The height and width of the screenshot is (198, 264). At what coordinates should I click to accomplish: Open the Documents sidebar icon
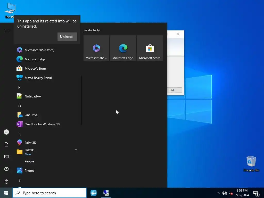click(6, 144)
